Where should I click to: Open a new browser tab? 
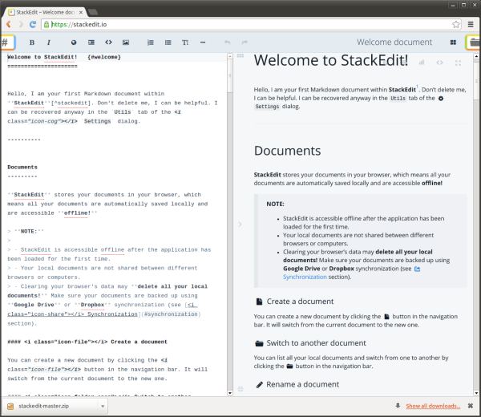coord(93,12)
